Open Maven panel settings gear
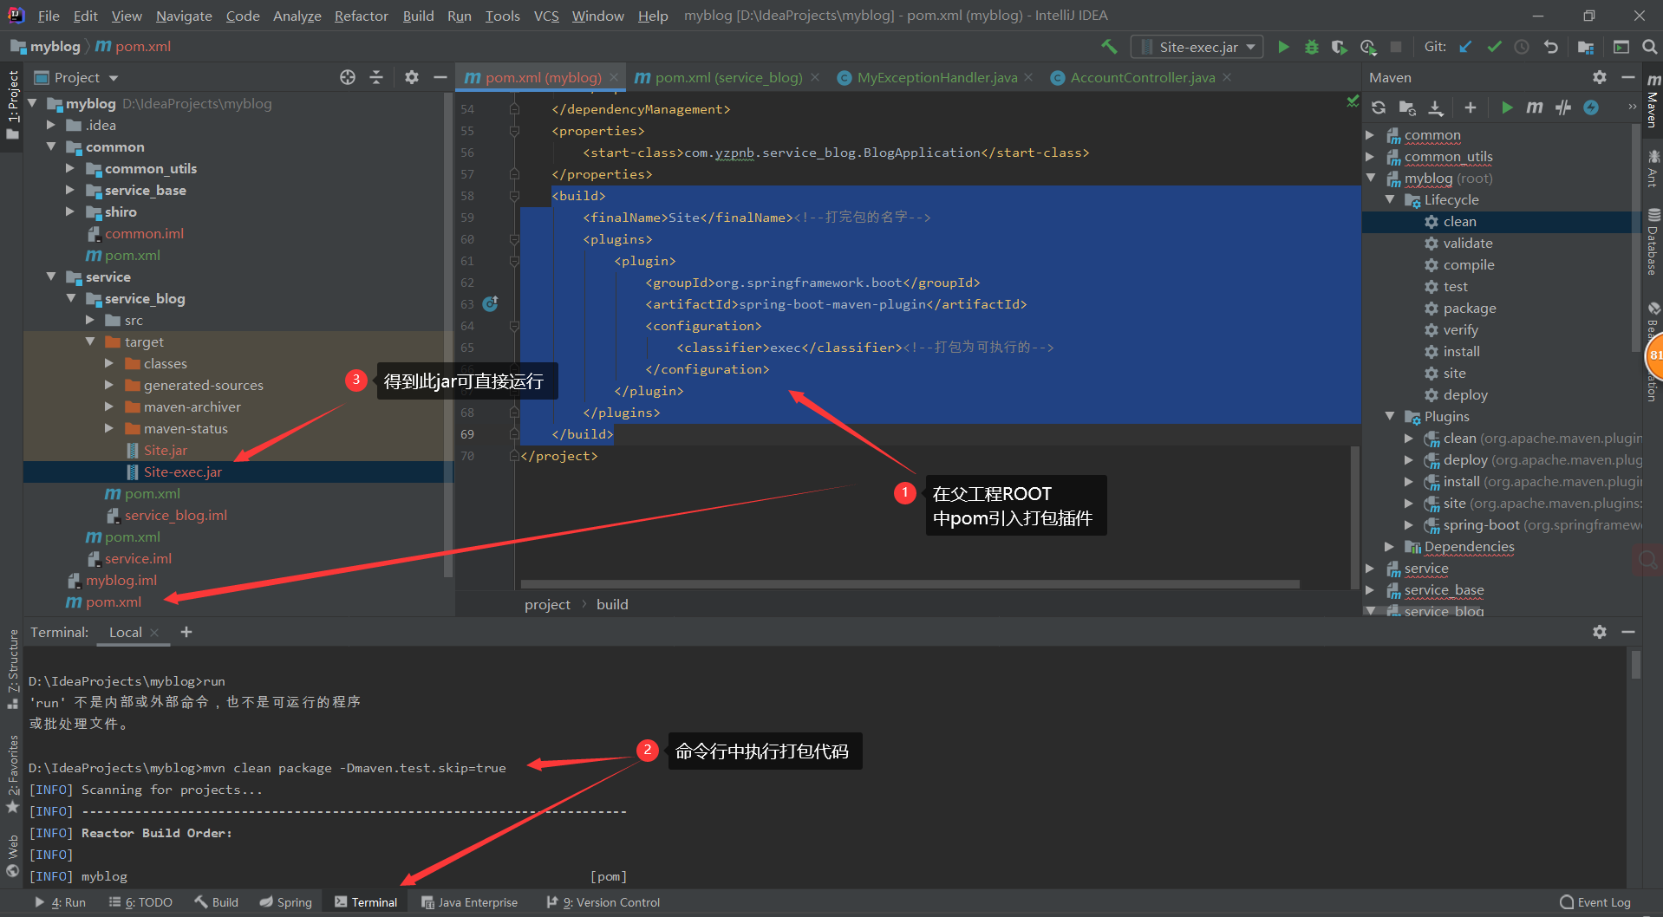 coord(1598,77)
